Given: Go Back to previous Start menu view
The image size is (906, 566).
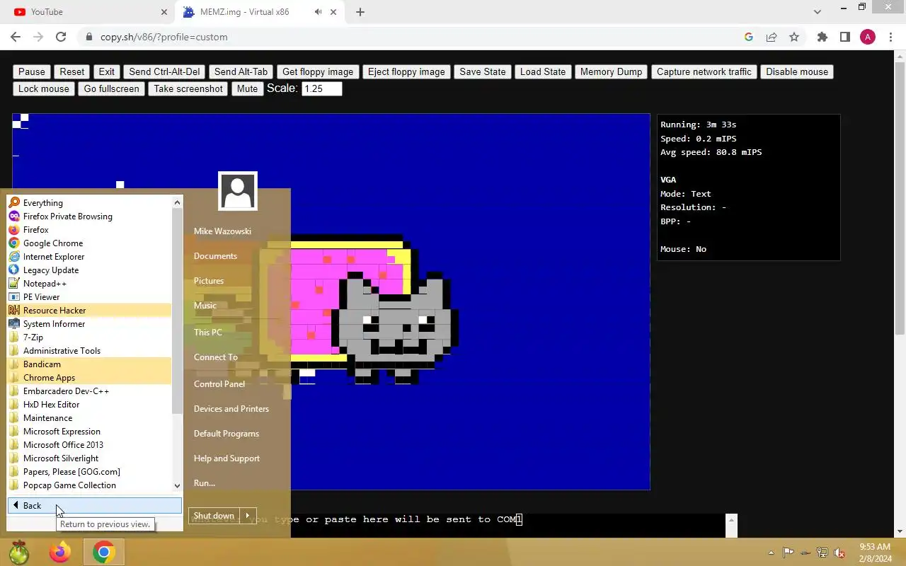Looking at the screenshot, I should pyautogui.click(x=95, y=506).
